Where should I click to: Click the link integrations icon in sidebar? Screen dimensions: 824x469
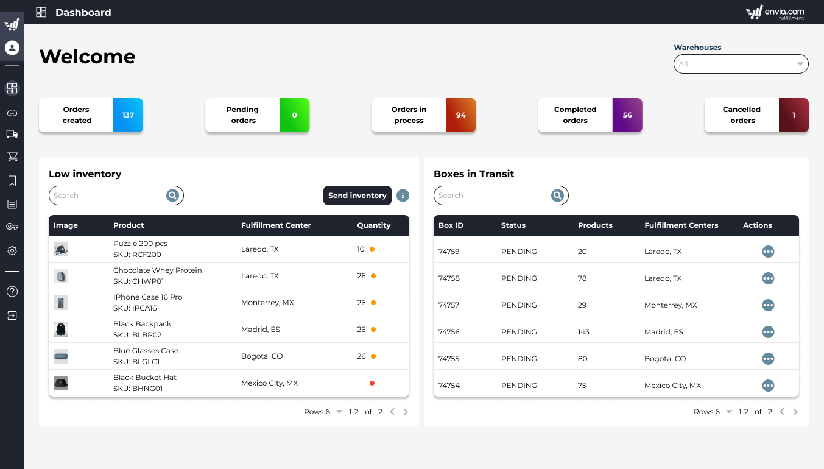pos(12,112)
